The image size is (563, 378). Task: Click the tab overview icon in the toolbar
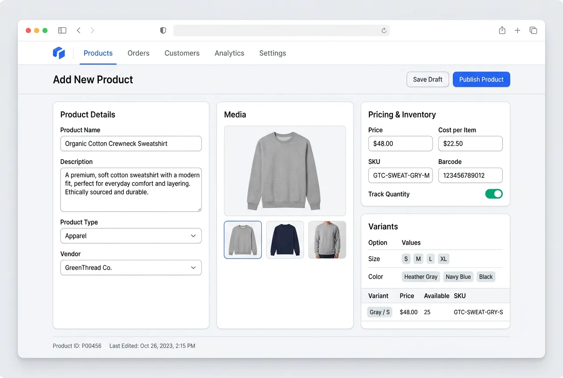[533, 30]
